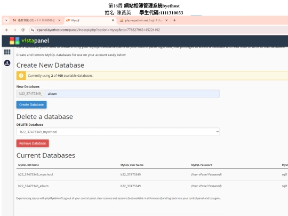Click the yellow warning icon in notice
288x216 pixels.
pos(21,76)
